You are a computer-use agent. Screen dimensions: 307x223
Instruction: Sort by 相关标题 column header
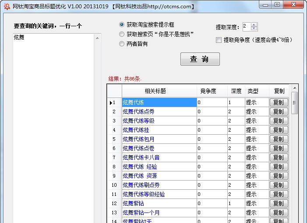(x=159, y=91)
